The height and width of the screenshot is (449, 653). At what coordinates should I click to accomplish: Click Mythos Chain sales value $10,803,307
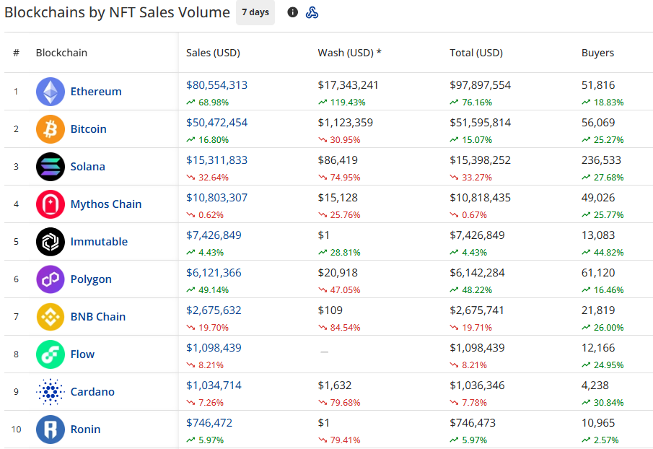pos(216,197)
